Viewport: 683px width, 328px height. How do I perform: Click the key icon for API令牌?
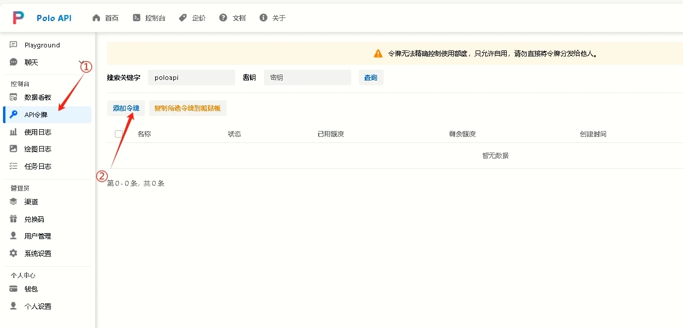[14, 115]
